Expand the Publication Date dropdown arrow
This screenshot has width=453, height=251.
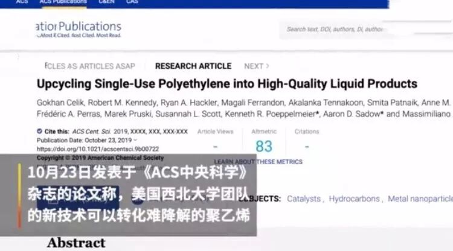coord(135,140)
